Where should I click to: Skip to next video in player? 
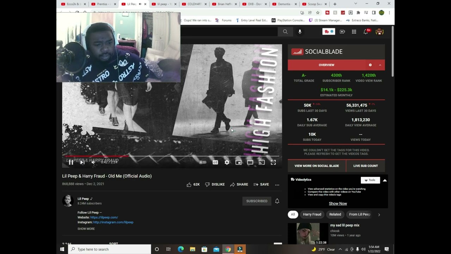click(x=82, y=162)
